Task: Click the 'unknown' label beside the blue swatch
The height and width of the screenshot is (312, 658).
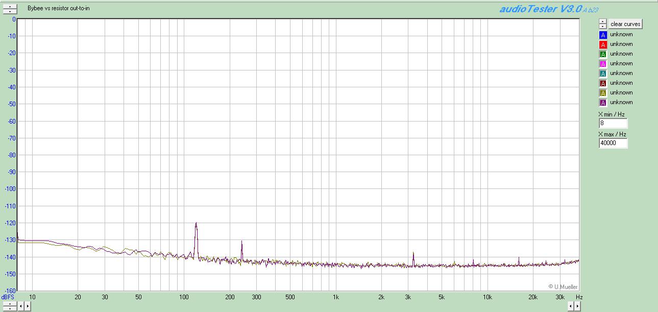Action: click(x=621, y=35)
